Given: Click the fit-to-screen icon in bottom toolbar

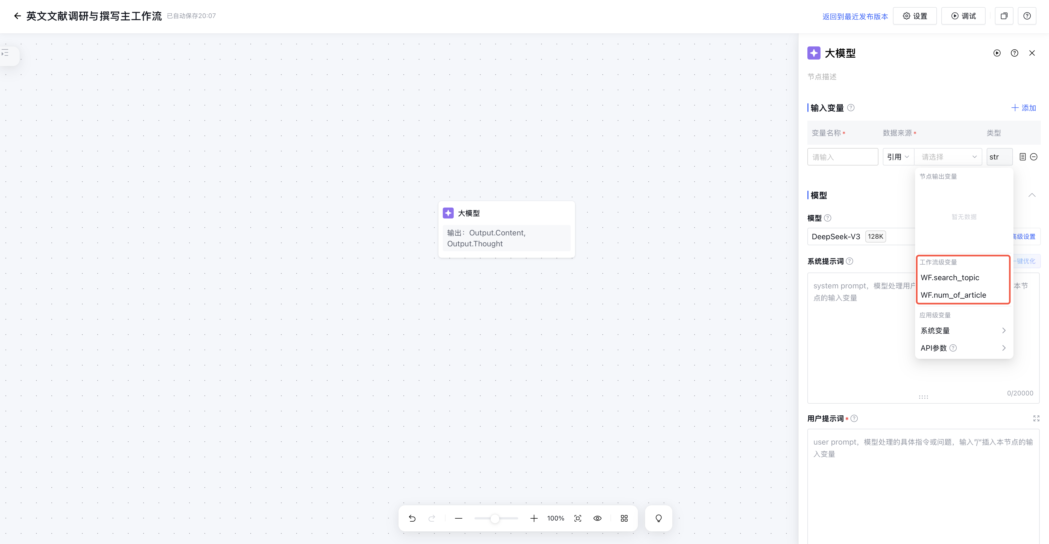Looking at the screenshot, I should pyautogui.click(x=578, y=518).
